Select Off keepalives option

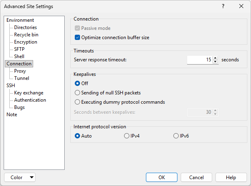[x=78, y=84]
